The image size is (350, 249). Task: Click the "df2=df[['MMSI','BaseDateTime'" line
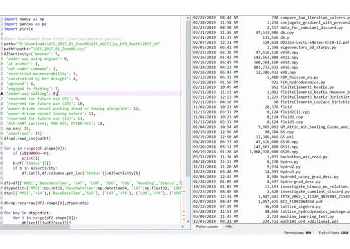click(x=93, y=183)
